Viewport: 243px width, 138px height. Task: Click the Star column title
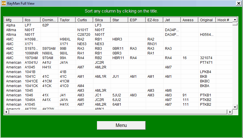point(119,20)
